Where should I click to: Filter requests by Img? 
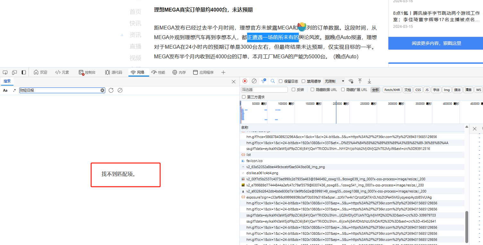click(447, 90)
